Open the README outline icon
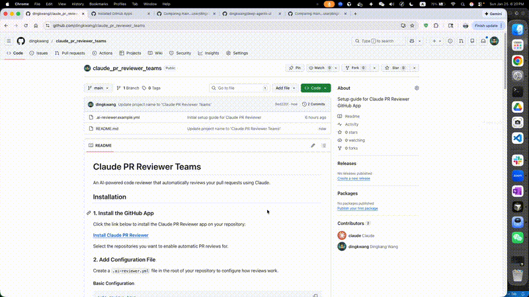Viewport: 529px width, 297px height. point(323,145)
